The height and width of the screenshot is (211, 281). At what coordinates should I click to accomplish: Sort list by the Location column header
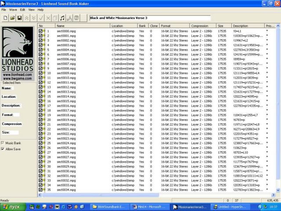tap(124, 26)
